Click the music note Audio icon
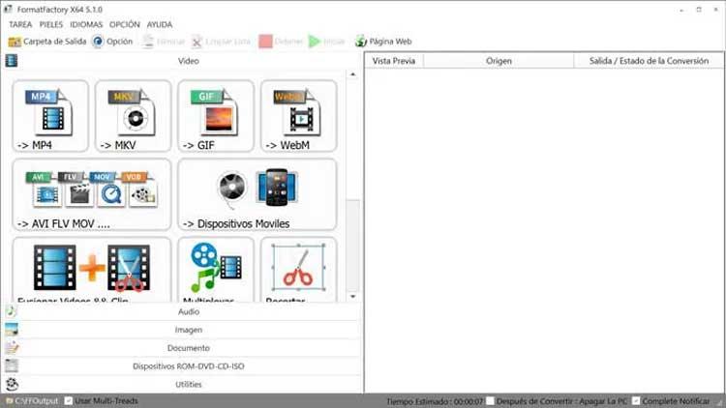 11,311
